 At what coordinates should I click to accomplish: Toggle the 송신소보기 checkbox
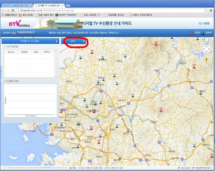tap(179, 168)
